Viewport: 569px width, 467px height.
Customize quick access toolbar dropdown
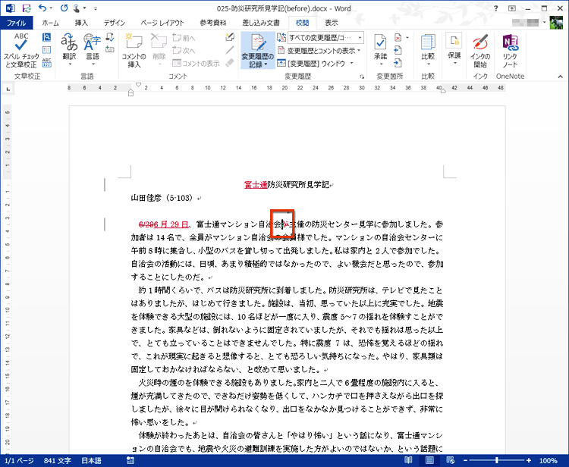96,8
